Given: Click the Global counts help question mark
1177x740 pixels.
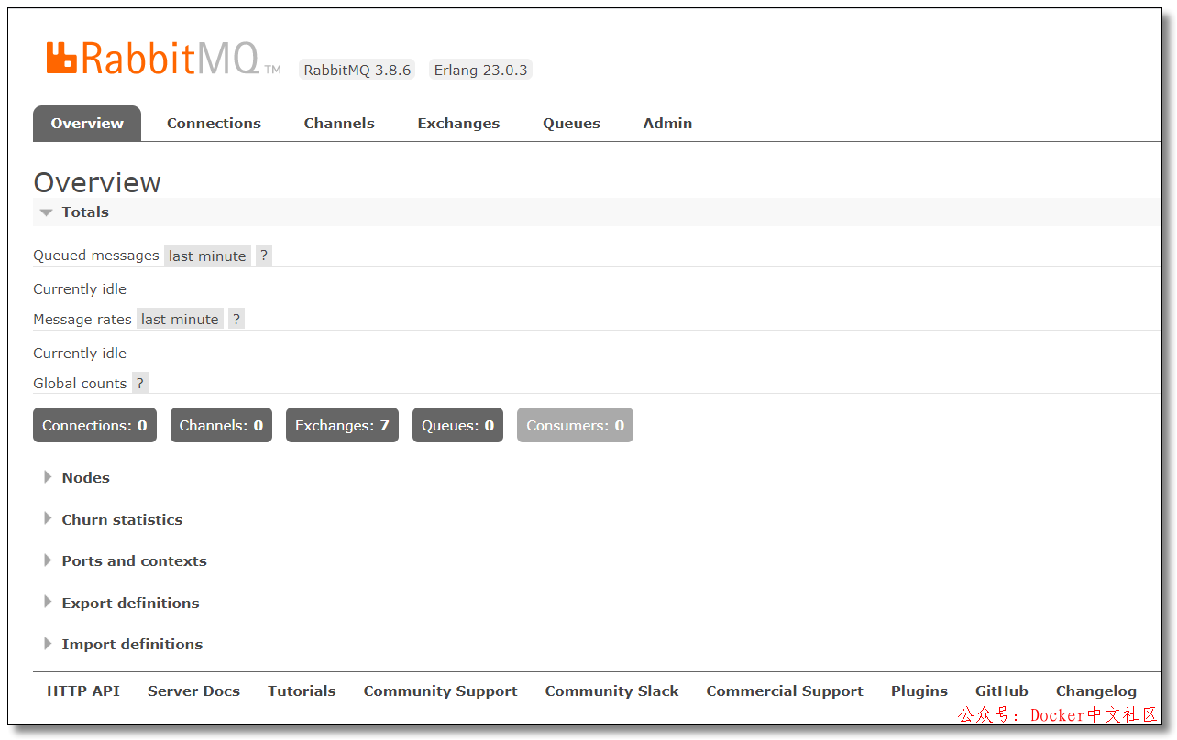Looking at the screenshot, I should tap(140, 383).
